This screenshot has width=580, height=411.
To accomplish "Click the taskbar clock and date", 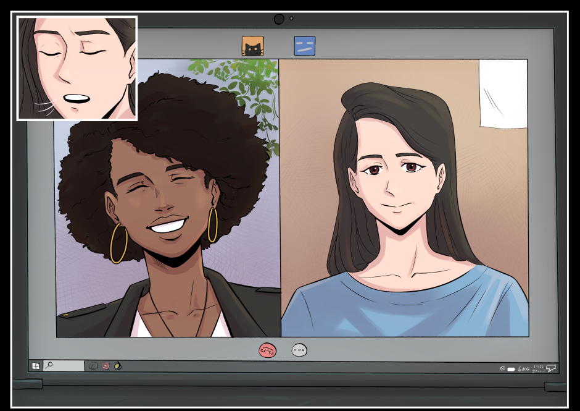I will coord(537,368).
